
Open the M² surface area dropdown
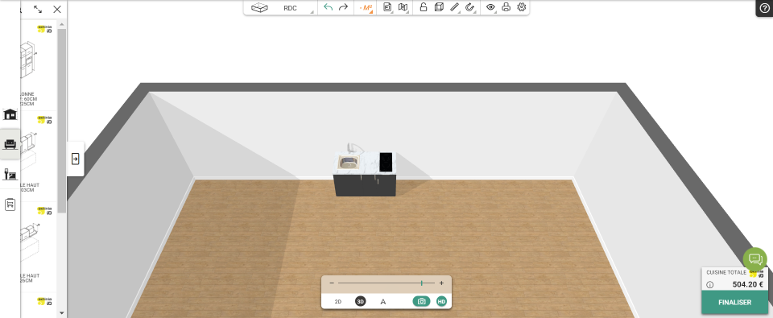point(366,8)
